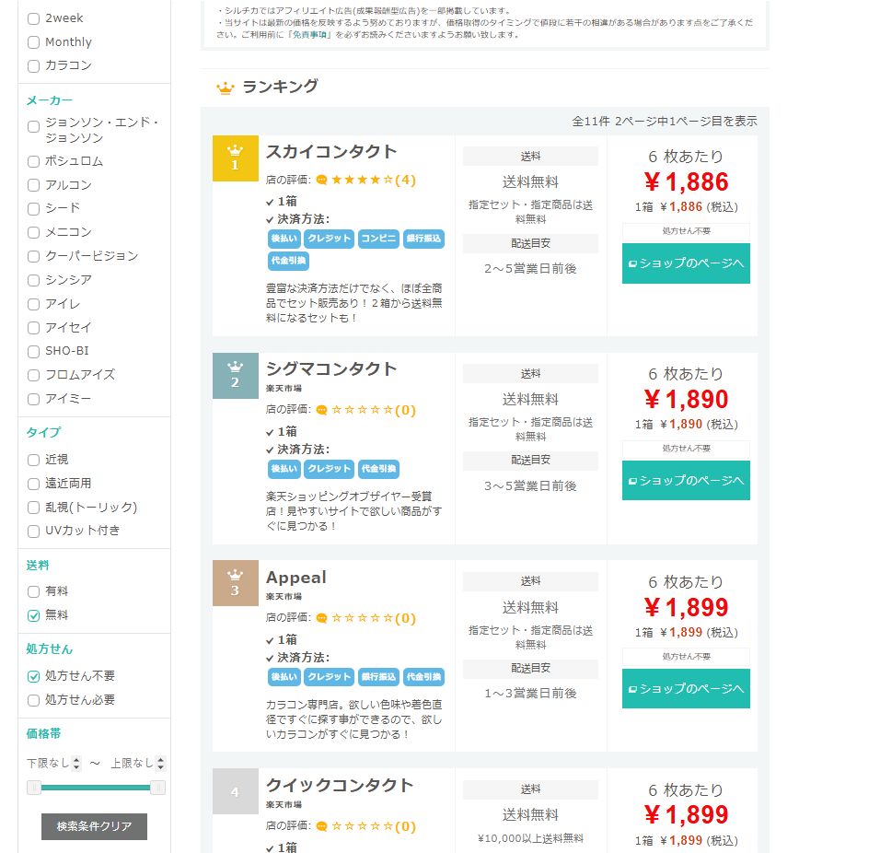Image resolution: width=880 pixels, height=853 pixels.
Task: Adjust the 上限なし maximum price stepper
Action: point(160,764)
